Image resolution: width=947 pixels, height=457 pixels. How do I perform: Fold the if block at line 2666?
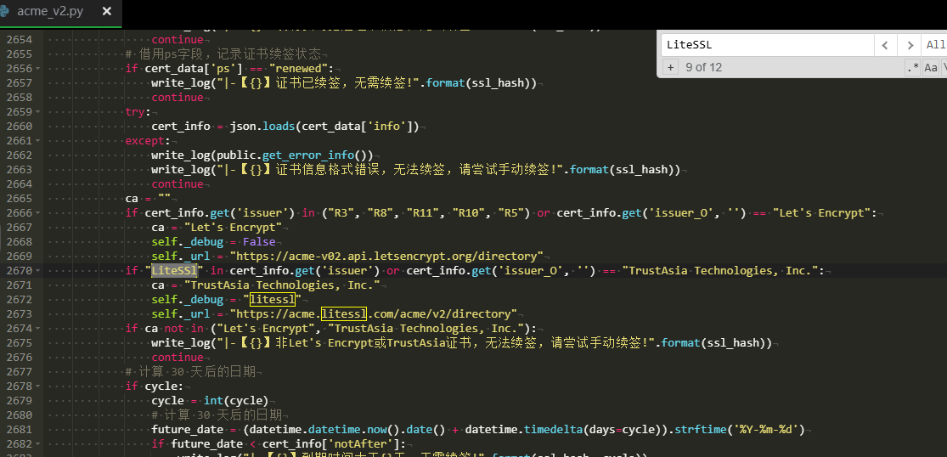(x=37, y=213)
